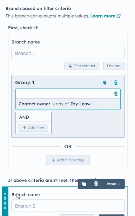Focus the Branch 1 name field
Screen dimensions: 135x216
click(x=68, y=53)
